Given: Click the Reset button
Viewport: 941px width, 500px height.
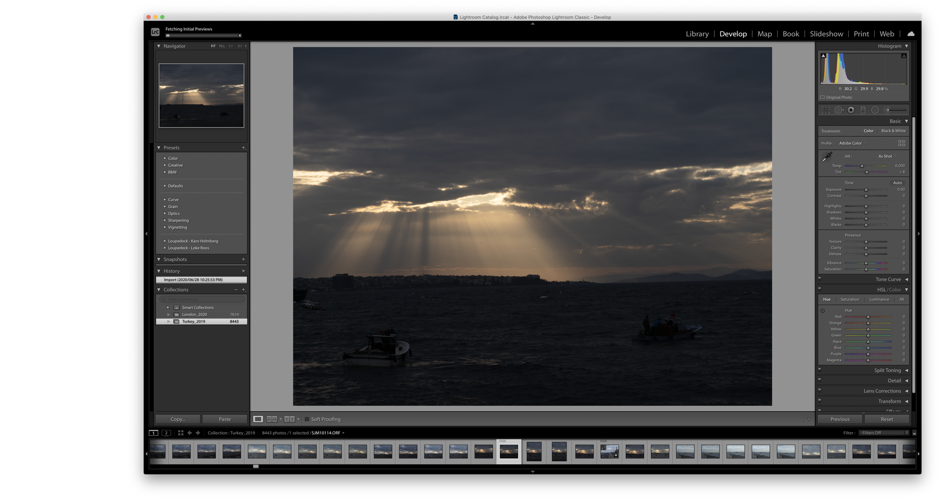Looking at the screenshot, I should [x=886, y=419].
